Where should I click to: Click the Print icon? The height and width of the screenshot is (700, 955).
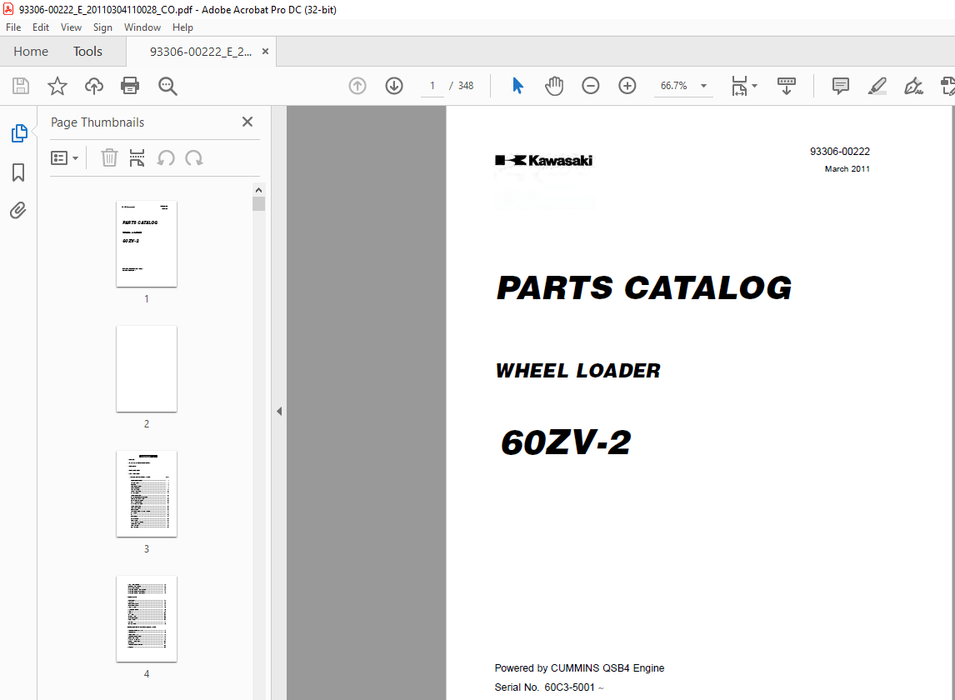coord(131,86)
